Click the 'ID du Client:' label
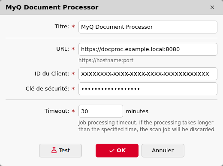This screenshot has width=223, height=166. click(52, 74)
